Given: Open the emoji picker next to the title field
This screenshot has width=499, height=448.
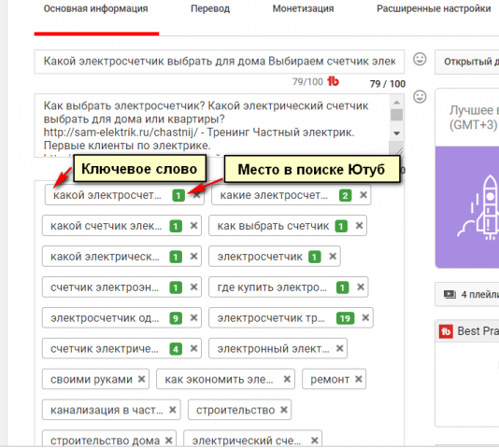Looking at the screenshot, I should click(420, 60).
